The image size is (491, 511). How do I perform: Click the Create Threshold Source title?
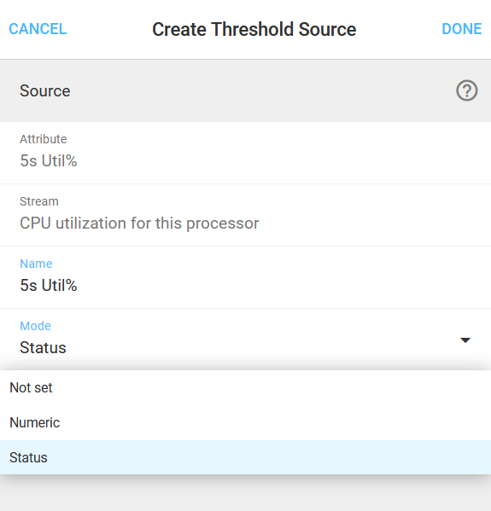(x=254, y=29)
